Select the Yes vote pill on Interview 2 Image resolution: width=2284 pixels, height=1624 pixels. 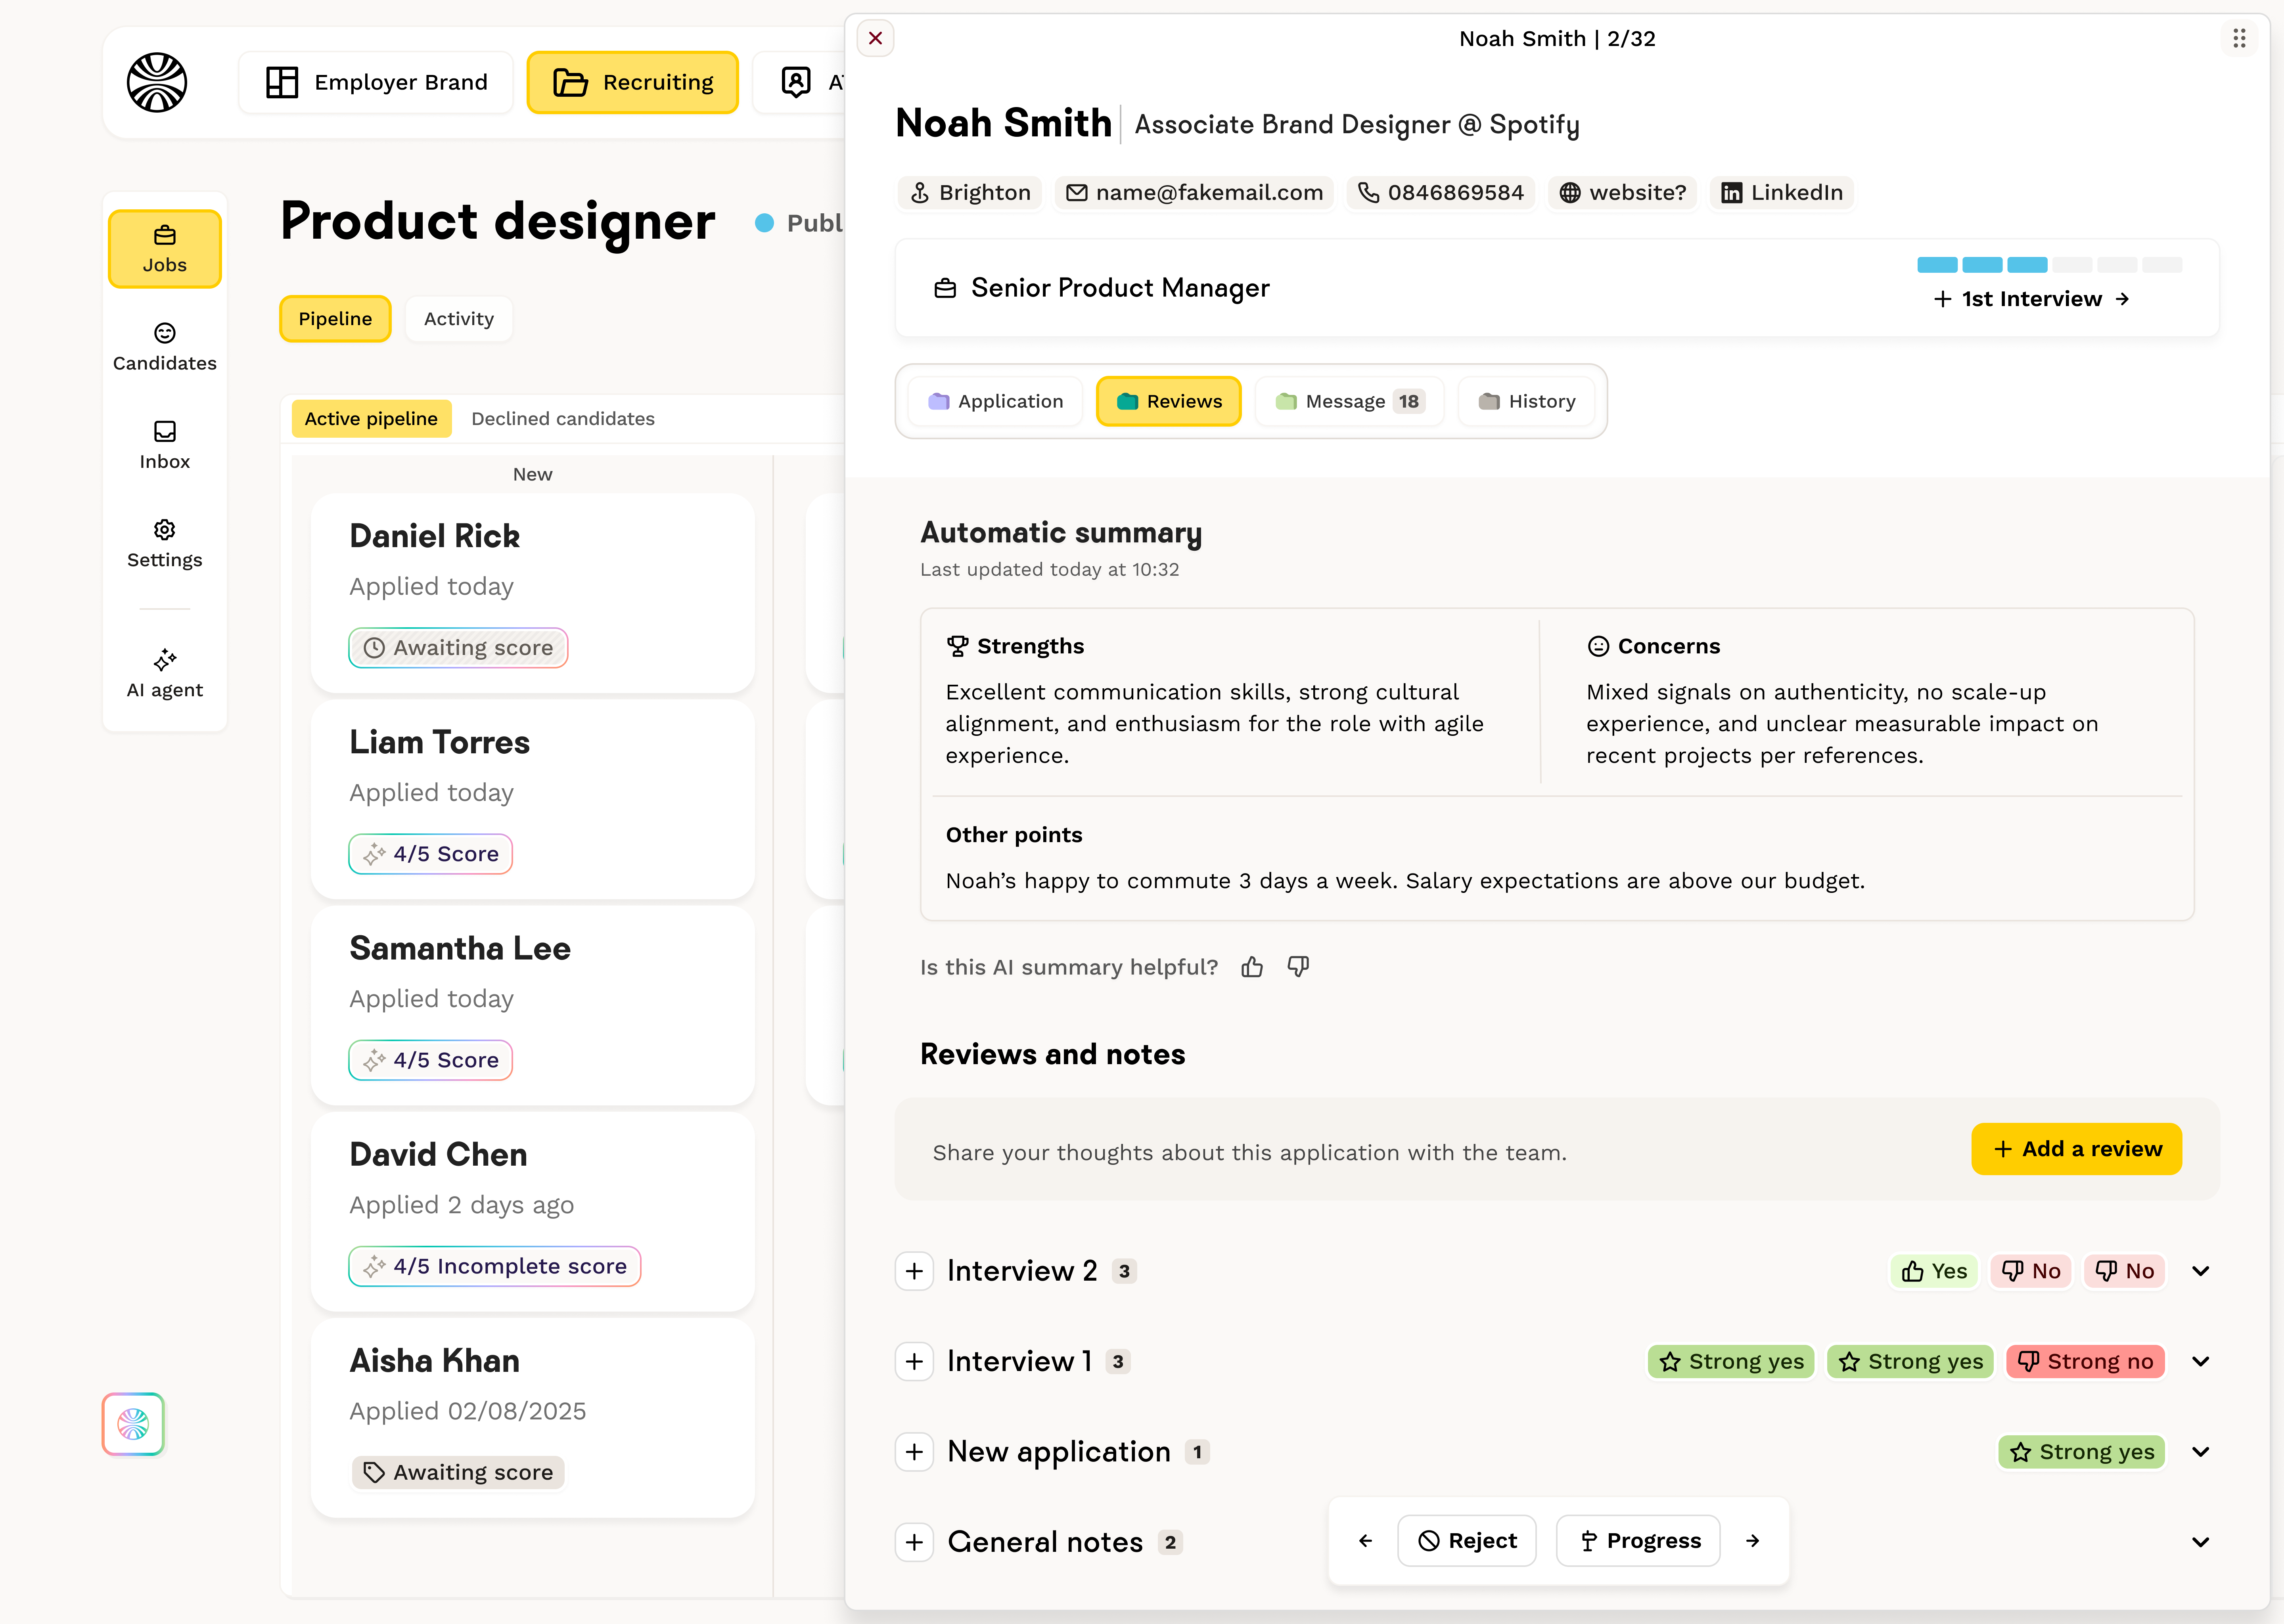click(x=1933, y=1271)
